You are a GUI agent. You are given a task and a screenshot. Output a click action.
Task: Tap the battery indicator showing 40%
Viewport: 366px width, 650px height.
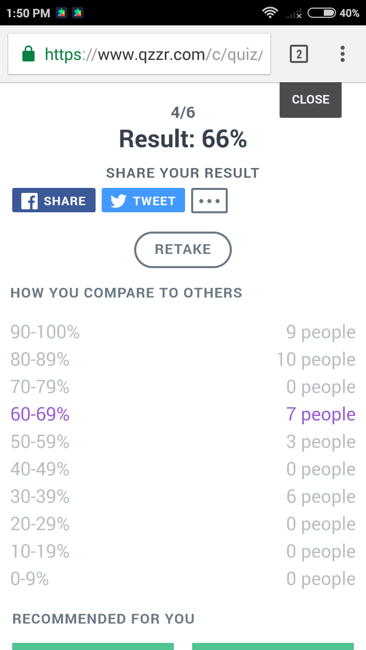coord(334,13)
